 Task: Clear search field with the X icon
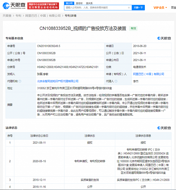(129, 8)
